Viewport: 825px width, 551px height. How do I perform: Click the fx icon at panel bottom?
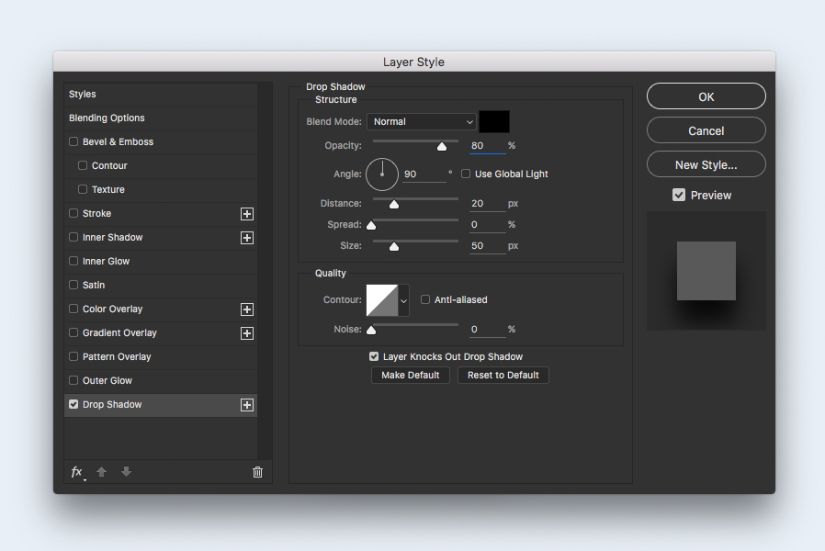click(x=75, y=472)
